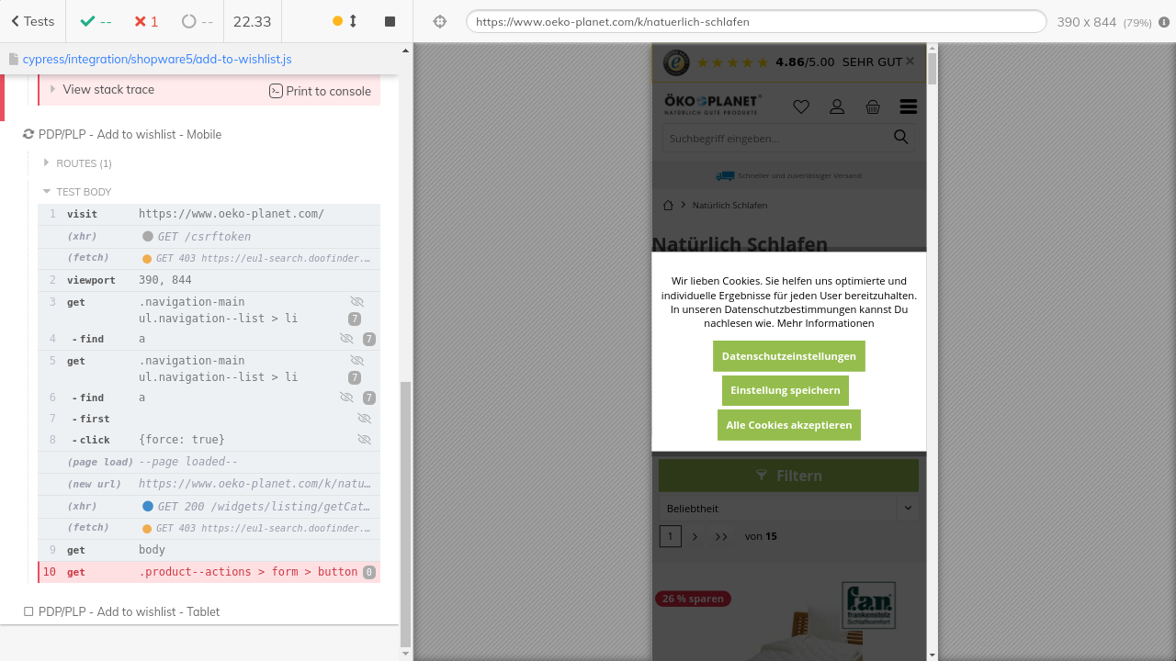Open the add-to-wishlist.js spec file link
Screen dimensions: 1176x661
[156, 59]
